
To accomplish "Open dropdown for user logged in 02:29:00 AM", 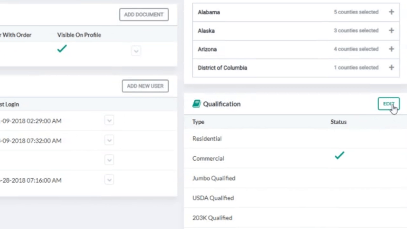I will coord(109,120).
